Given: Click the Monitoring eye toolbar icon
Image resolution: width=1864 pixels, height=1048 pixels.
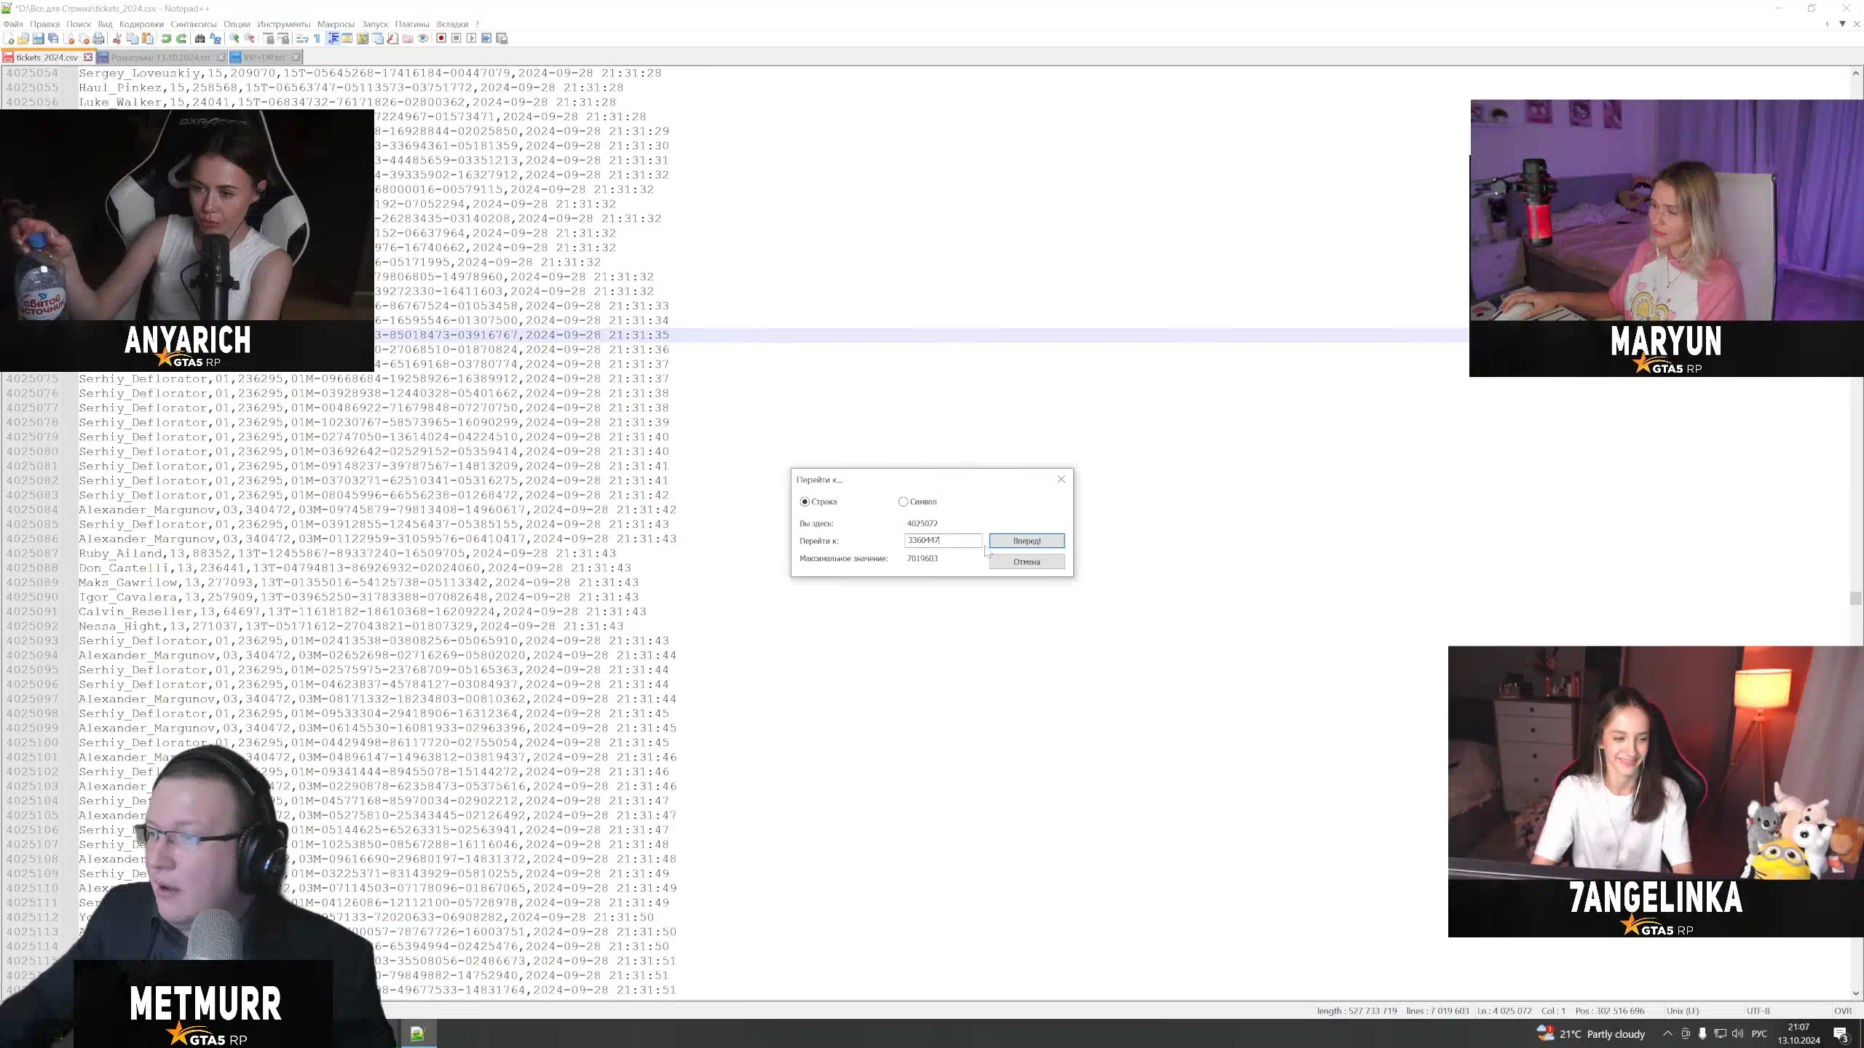Looking at the screenshot, I should 423,39.
